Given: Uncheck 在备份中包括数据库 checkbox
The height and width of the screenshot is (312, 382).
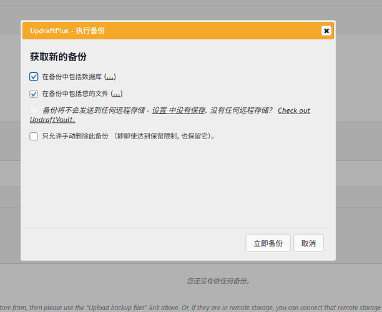Looking at the screenshot, I should coord(34,77).
